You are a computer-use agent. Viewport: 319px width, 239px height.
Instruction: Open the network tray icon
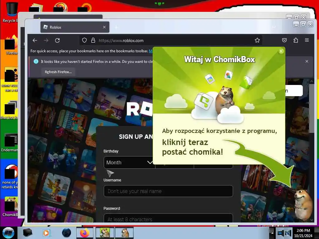pos(281,233)
